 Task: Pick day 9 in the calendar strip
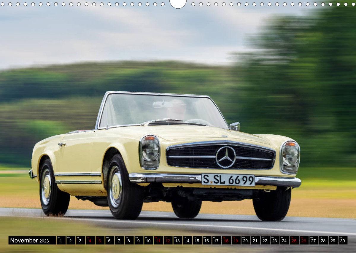point(139,240)
